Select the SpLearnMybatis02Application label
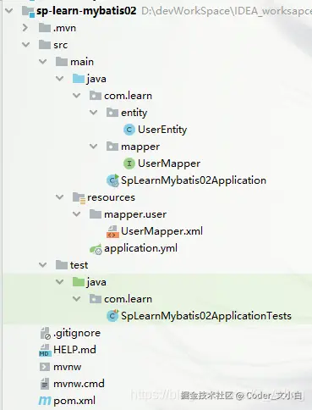 [194, 180]
